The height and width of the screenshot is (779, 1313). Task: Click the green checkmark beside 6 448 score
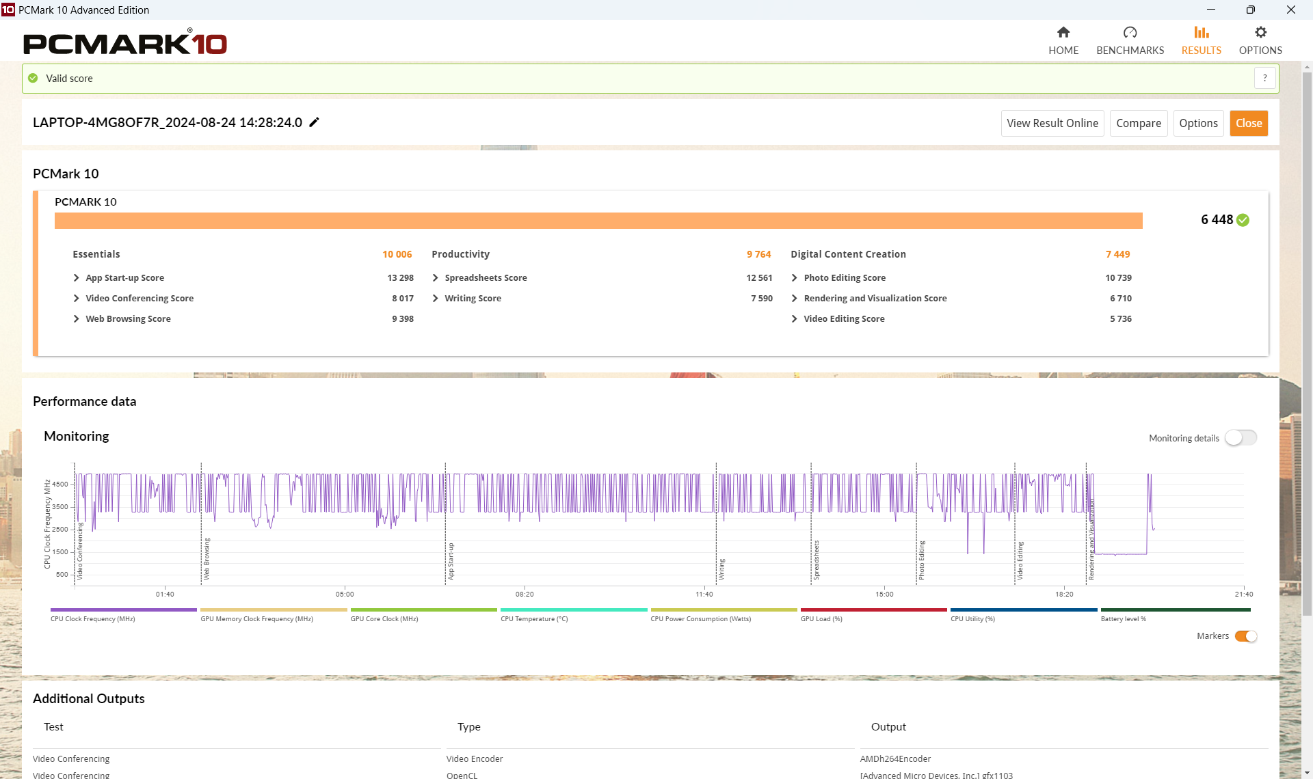(1243, 220)
